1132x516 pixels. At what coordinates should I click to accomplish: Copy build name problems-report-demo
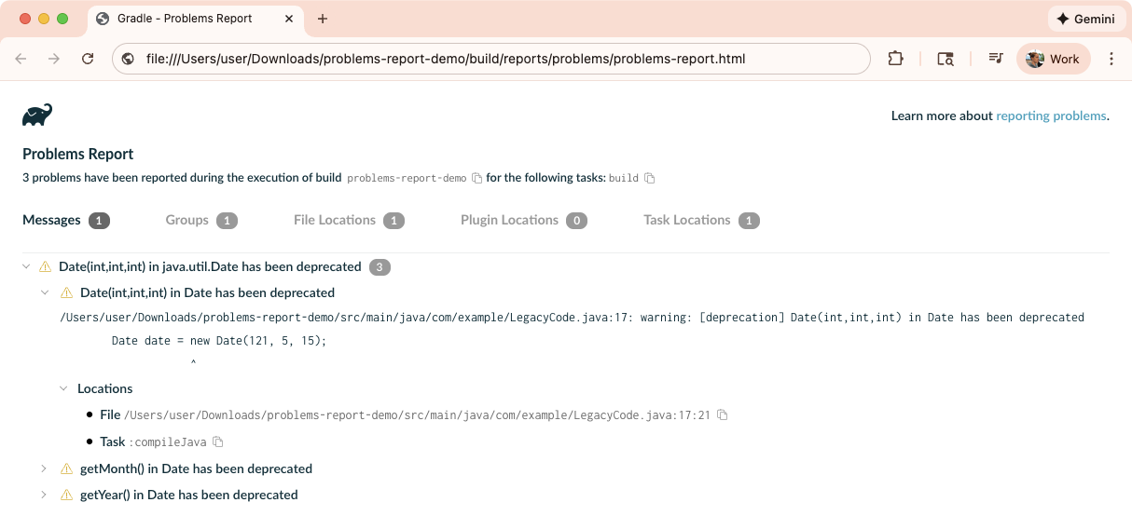click(x=477, y=178)
